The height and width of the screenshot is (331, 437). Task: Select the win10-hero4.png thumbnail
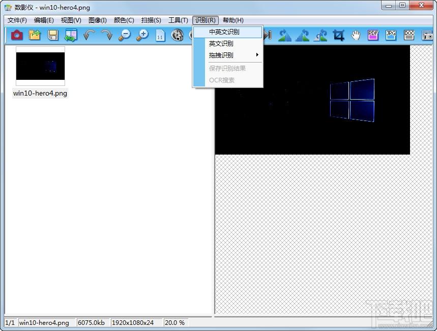40,66
